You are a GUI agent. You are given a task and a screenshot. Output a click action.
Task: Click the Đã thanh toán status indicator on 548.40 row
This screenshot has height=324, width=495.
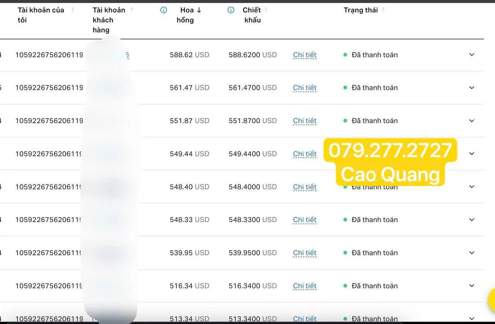374,187
